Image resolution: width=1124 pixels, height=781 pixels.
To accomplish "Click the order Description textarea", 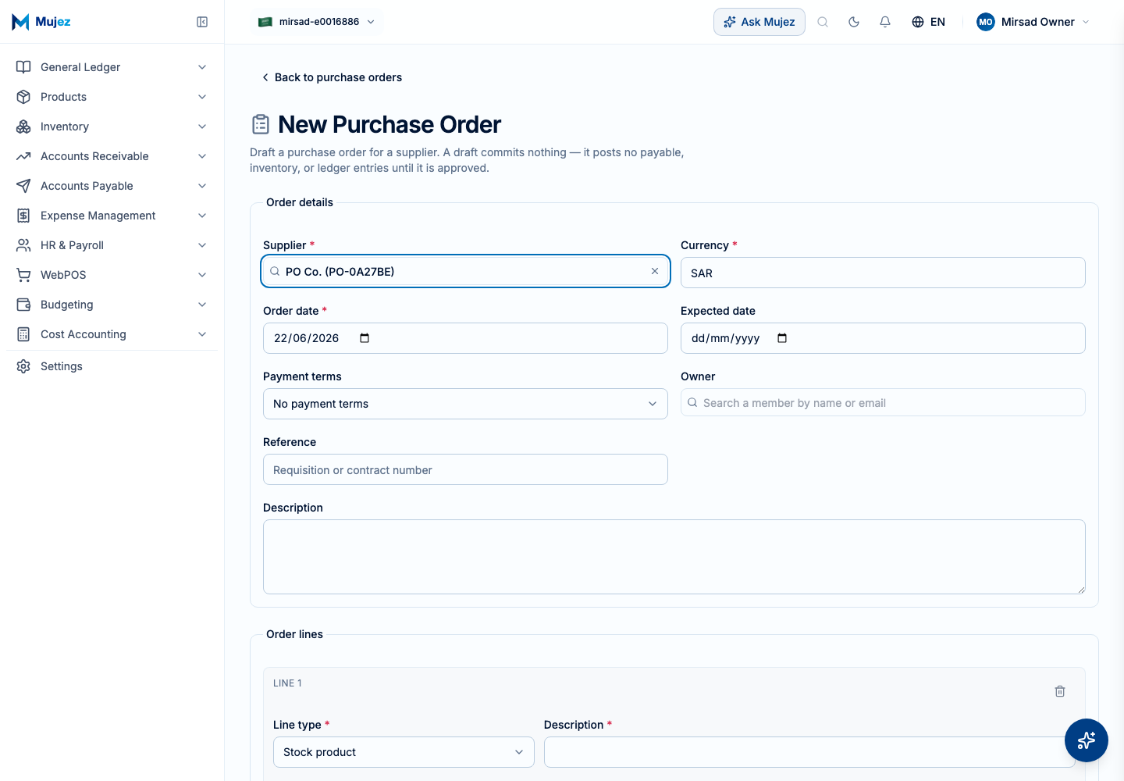I will [x=674, y=557].
